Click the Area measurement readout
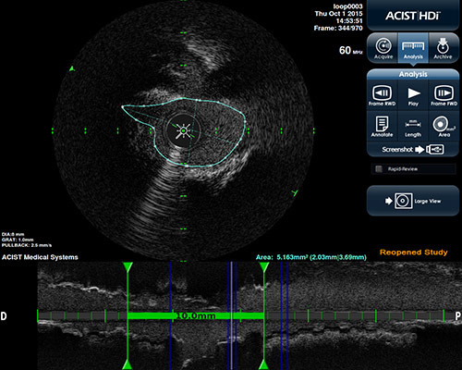 311,257
